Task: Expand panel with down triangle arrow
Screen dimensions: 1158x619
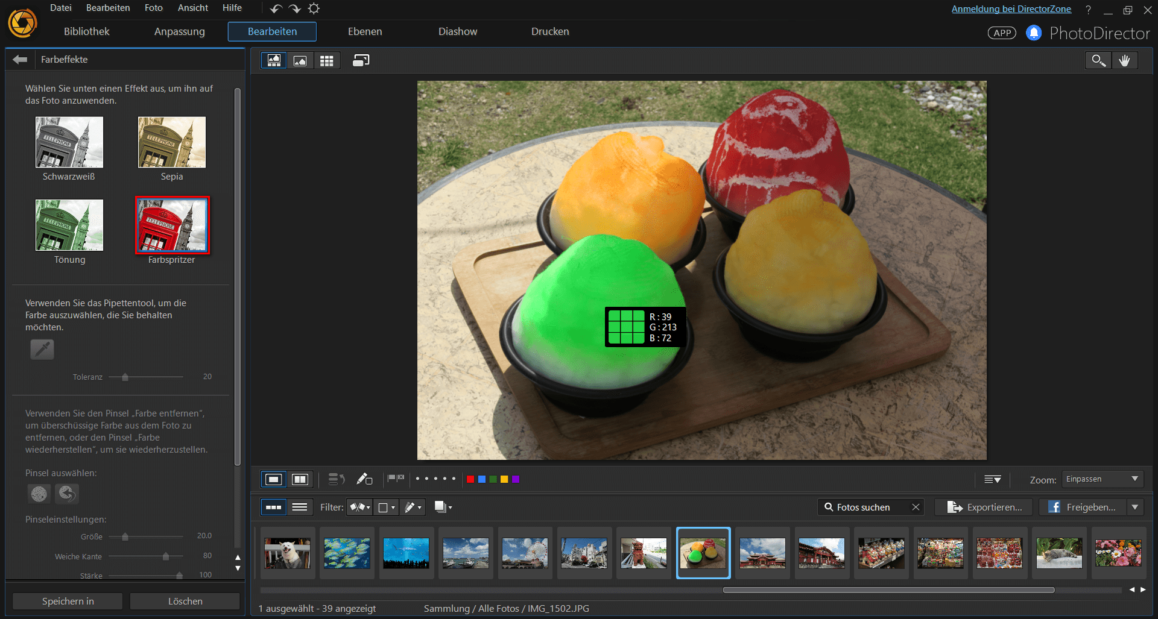Action: (x=238, y=568)
